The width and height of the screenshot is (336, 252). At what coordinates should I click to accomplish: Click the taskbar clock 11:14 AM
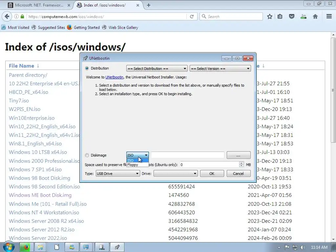(x=319, y=247)
